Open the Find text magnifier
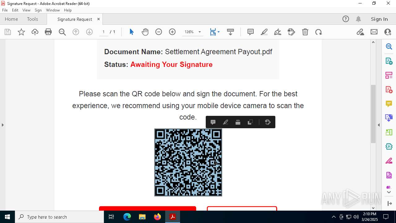 [x=62, y=32]
